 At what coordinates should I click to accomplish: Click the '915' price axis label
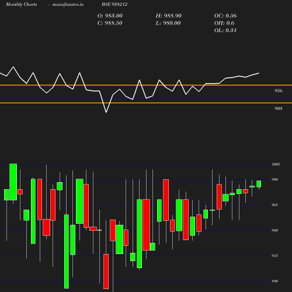tap(274, 256)
